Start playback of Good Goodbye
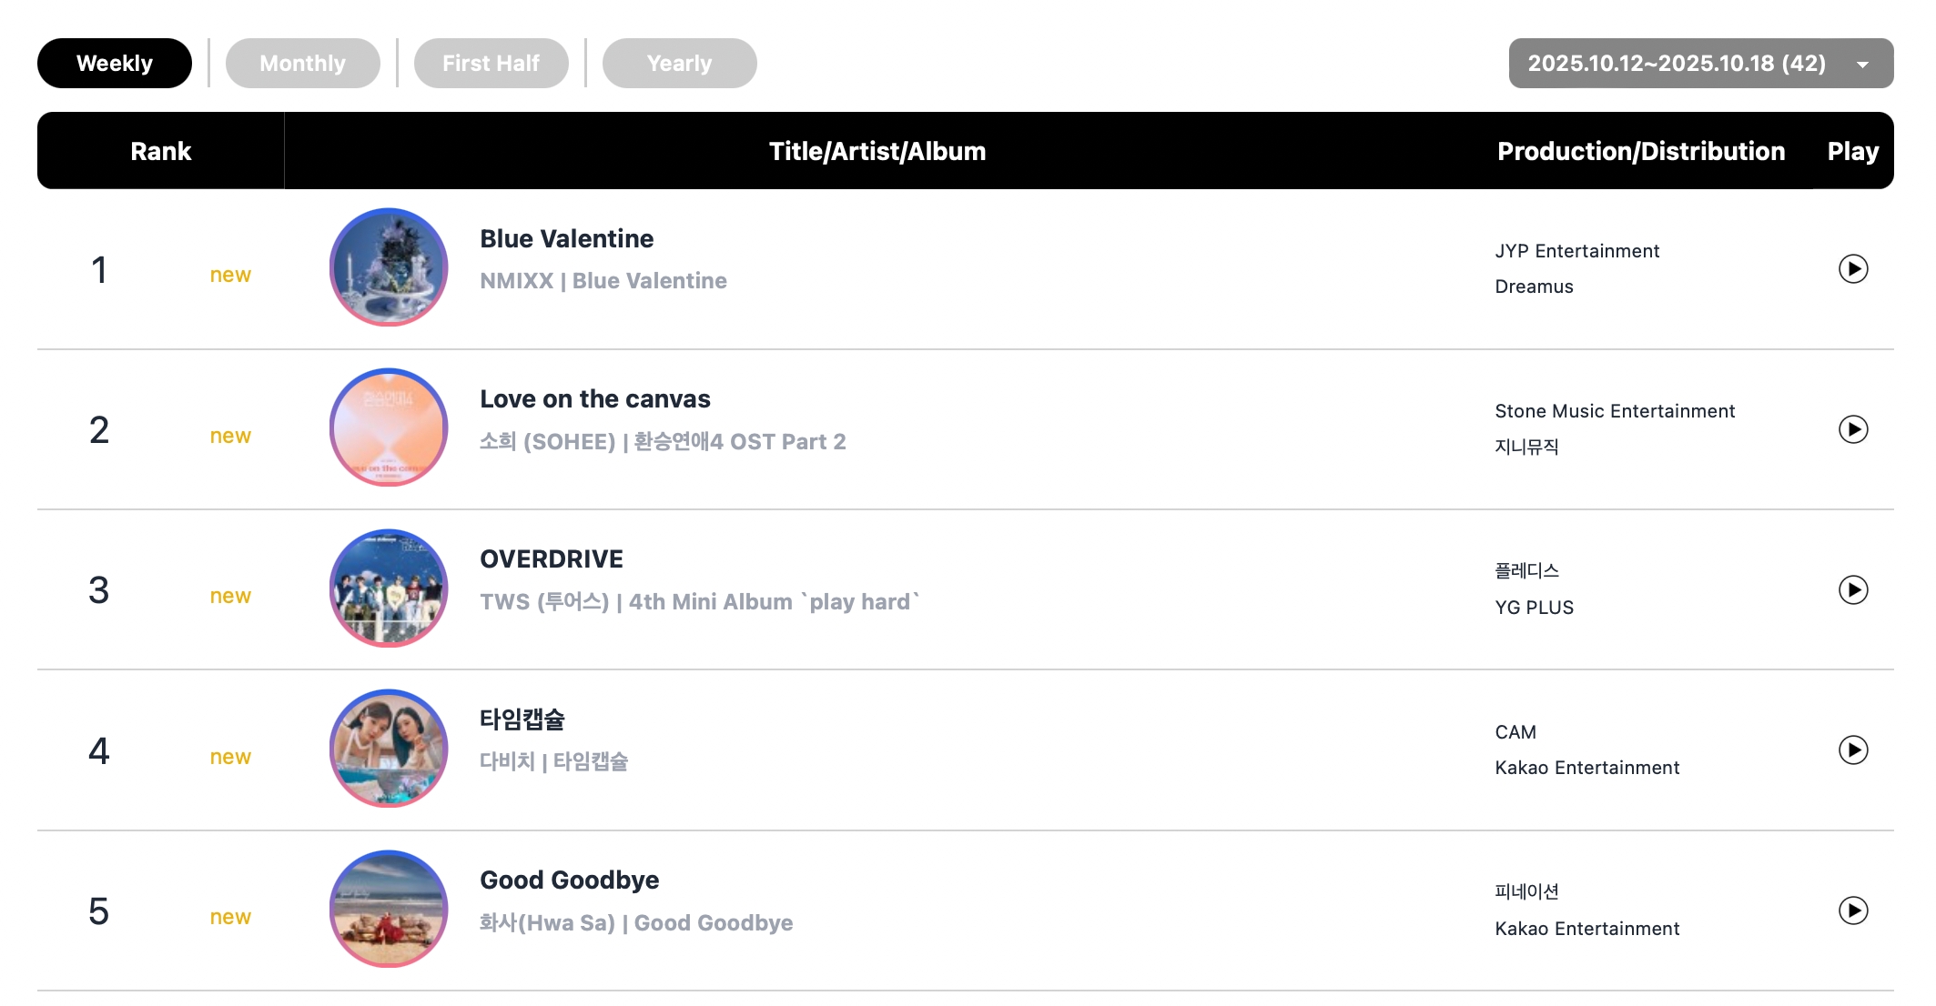This screenshot has width=1936, height=1006. (1852, 910)
